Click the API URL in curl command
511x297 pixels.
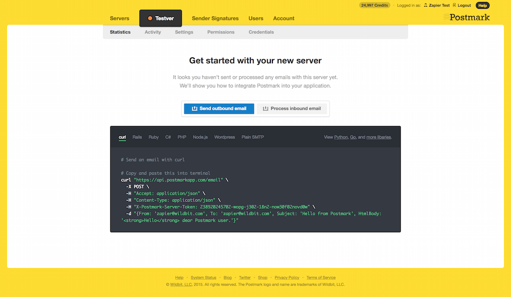(x=178, y=180)
